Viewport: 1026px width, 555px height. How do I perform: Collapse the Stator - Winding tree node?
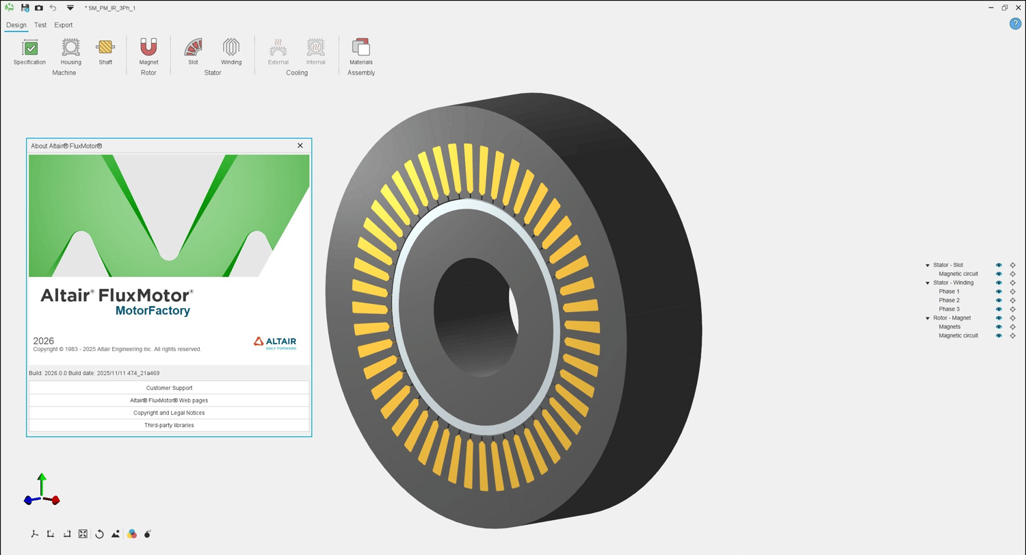(x=928, y=283)
